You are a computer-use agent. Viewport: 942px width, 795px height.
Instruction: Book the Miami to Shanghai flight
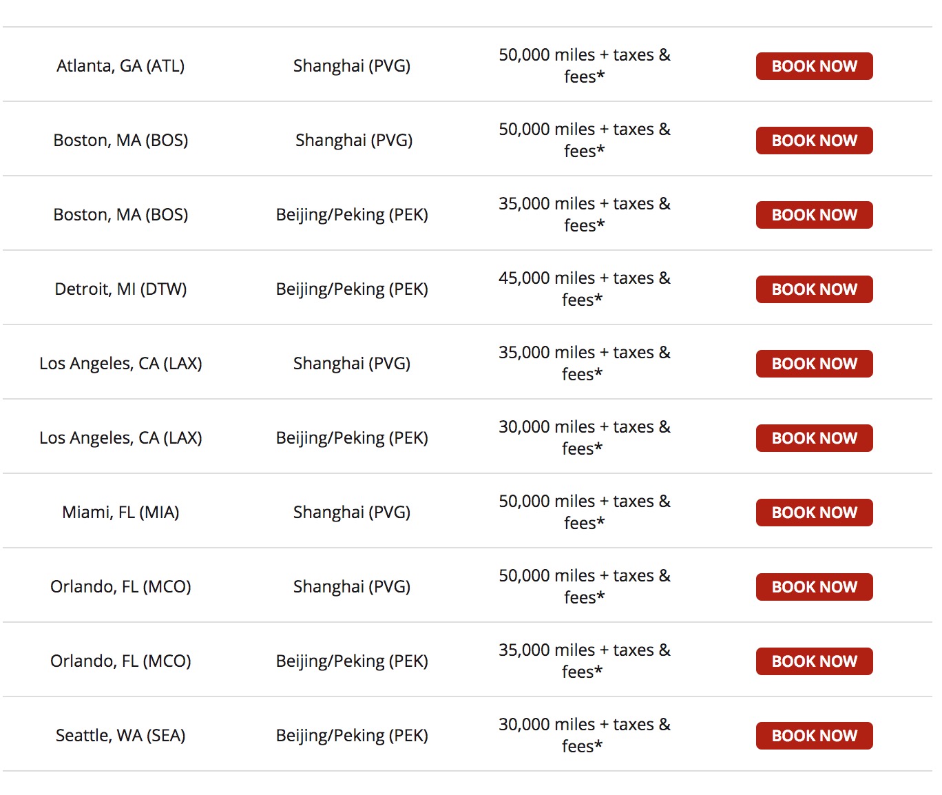(814, 513)
